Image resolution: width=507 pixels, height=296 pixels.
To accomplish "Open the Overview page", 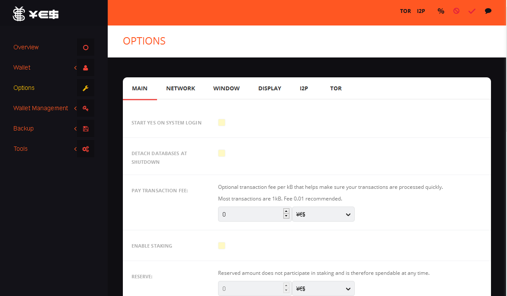I will tap(26, 47).
